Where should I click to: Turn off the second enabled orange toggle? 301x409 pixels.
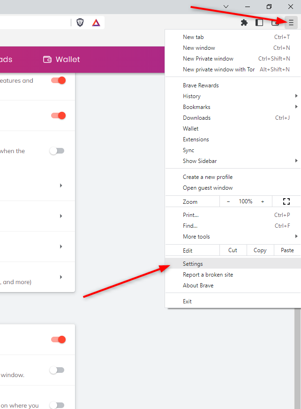coord(58,116)
